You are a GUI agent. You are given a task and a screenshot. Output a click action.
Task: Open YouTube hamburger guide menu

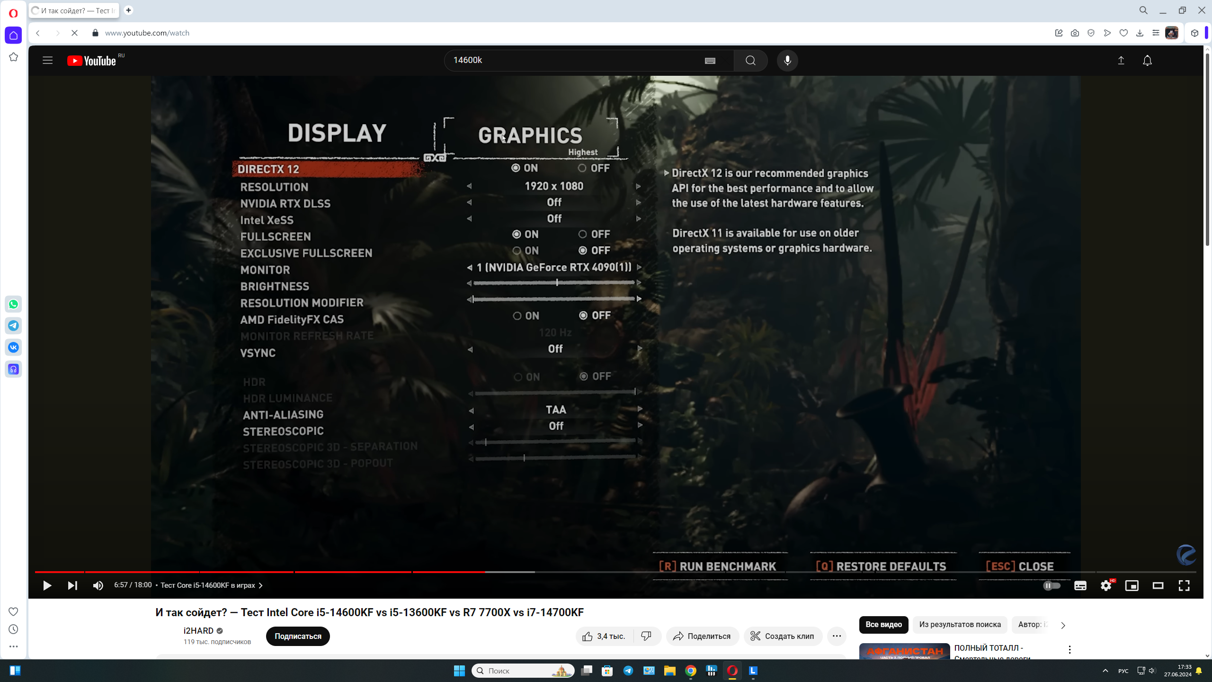pos(47,61)
